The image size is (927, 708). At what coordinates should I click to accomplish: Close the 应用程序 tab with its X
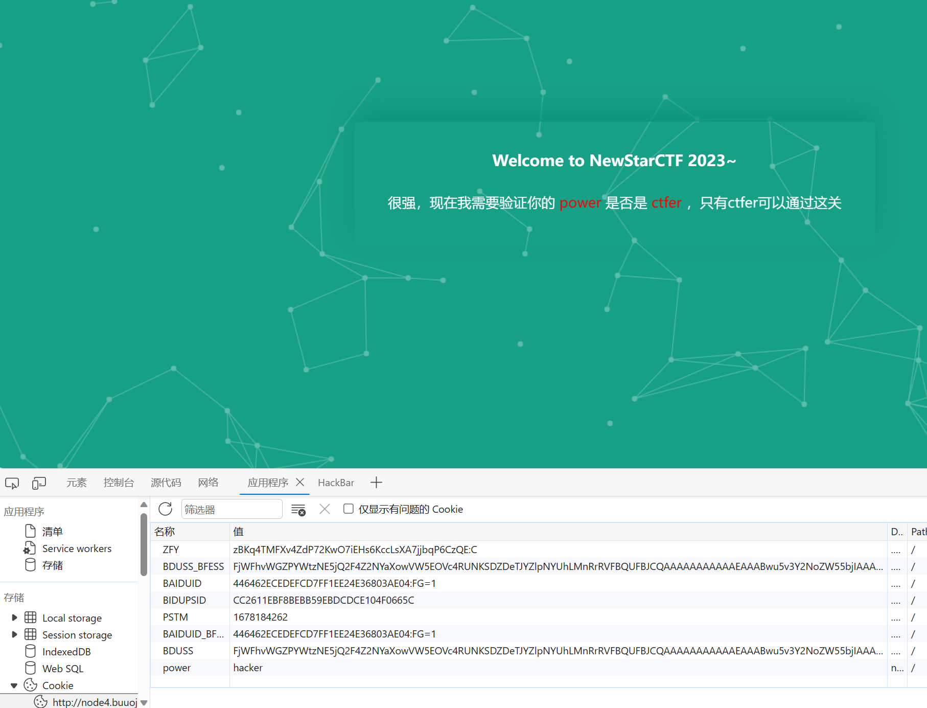(x=300, y=482)
